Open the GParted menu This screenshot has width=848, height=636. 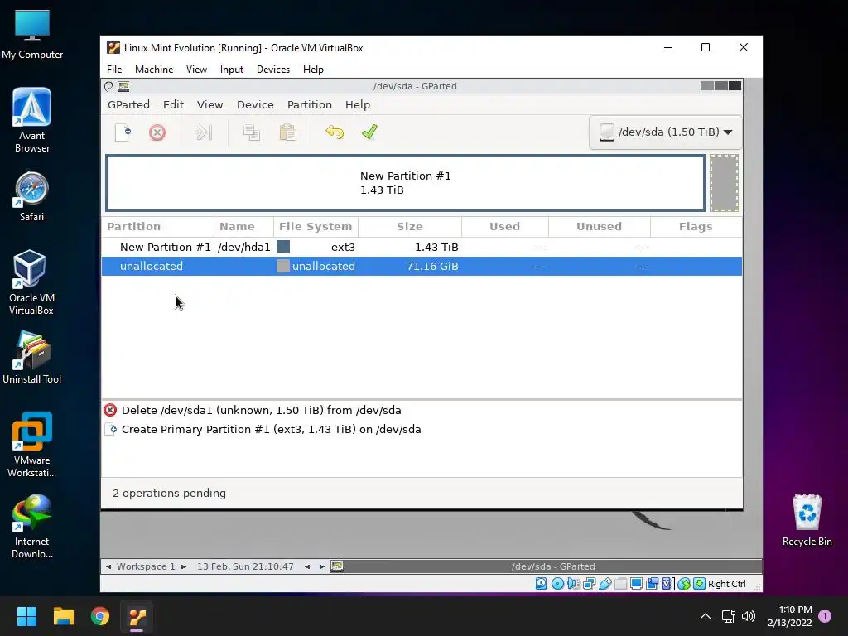(x=128, y=105)
